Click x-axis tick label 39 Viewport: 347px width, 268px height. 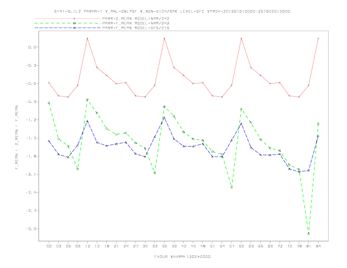(x=174, y=246)
